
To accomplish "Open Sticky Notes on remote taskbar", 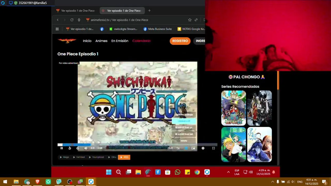I will [187, 172].
